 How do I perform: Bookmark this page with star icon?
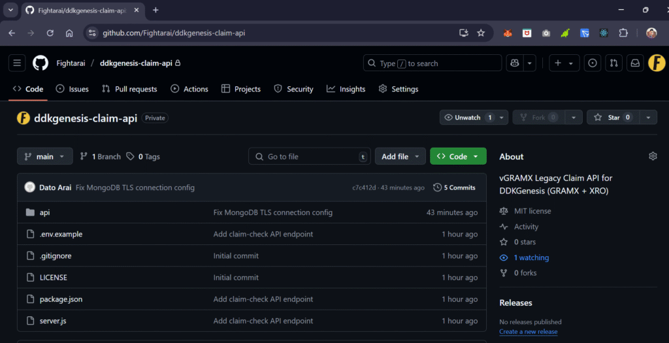click(x=481, y=33)
